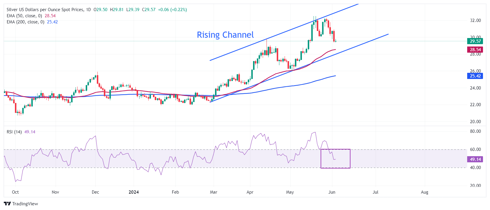Click the TradingView logo
This screenshot has width=490, height=210.
tap(21, 204)
